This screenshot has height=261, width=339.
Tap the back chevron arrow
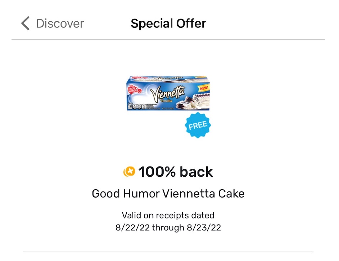pos(25,24)
